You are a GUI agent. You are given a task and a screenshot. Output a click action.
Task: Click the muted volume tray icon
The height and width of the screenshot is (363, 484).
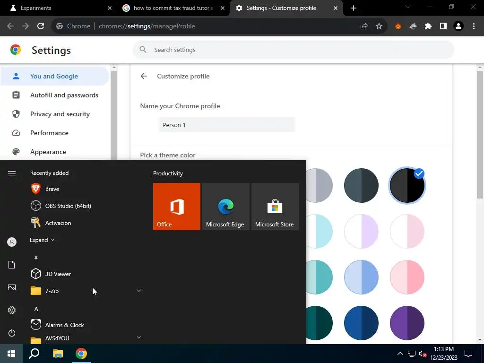(423, 354)
